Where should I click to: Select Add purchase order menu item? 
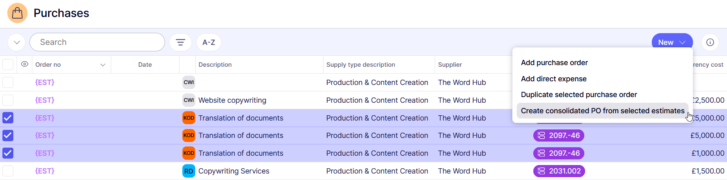[554, 63]
